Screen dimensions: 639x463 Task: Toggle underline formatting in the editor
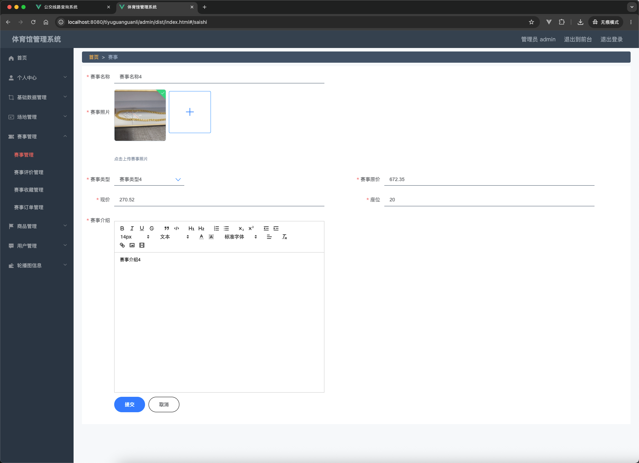(x=142, y=228)
